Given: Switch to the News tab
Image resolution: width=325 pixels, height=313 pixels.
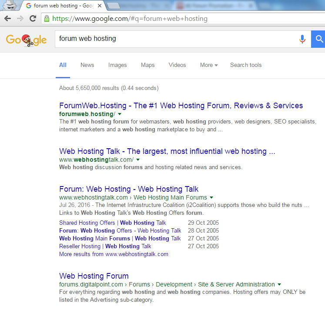Looking at the screenshot, I should tap(87, 65).
